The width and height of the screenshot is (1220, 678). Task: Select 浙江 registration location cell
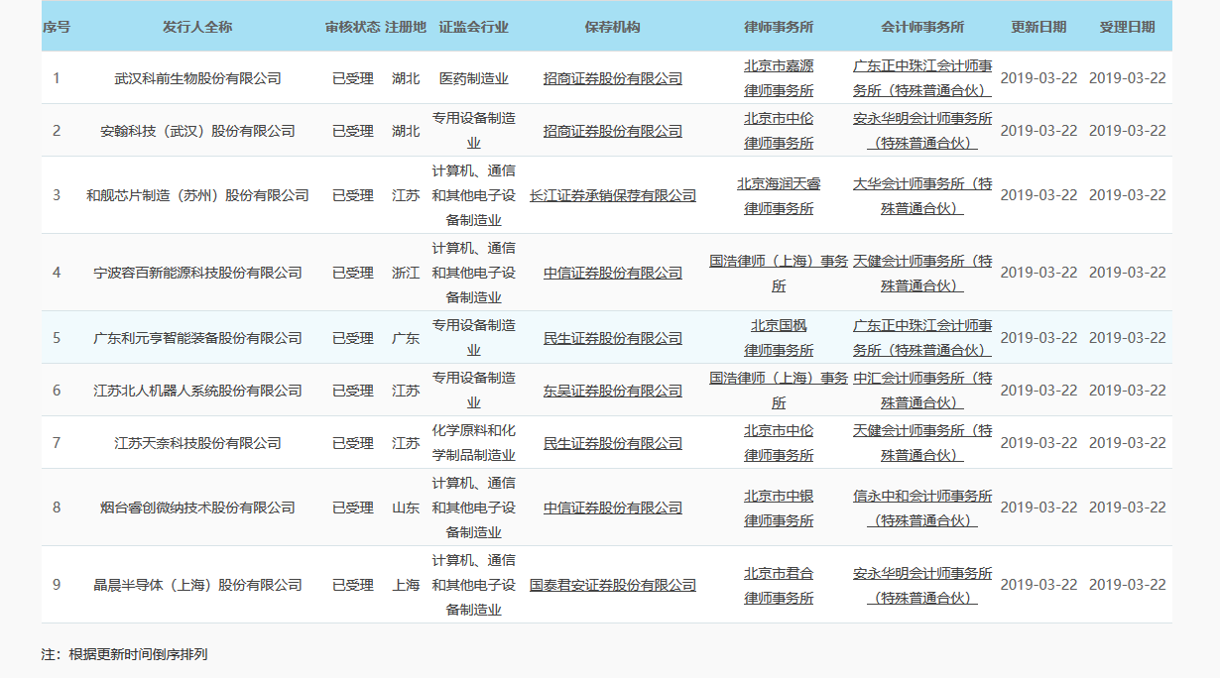coord(406,273)
